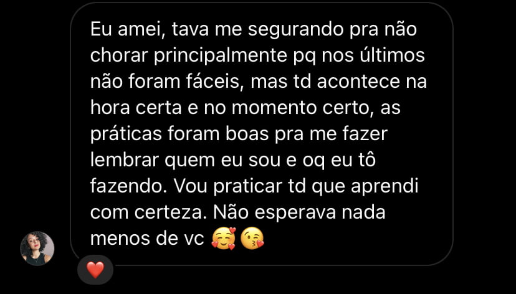
Task: Open the sender's profile picture
Action: 37,249
